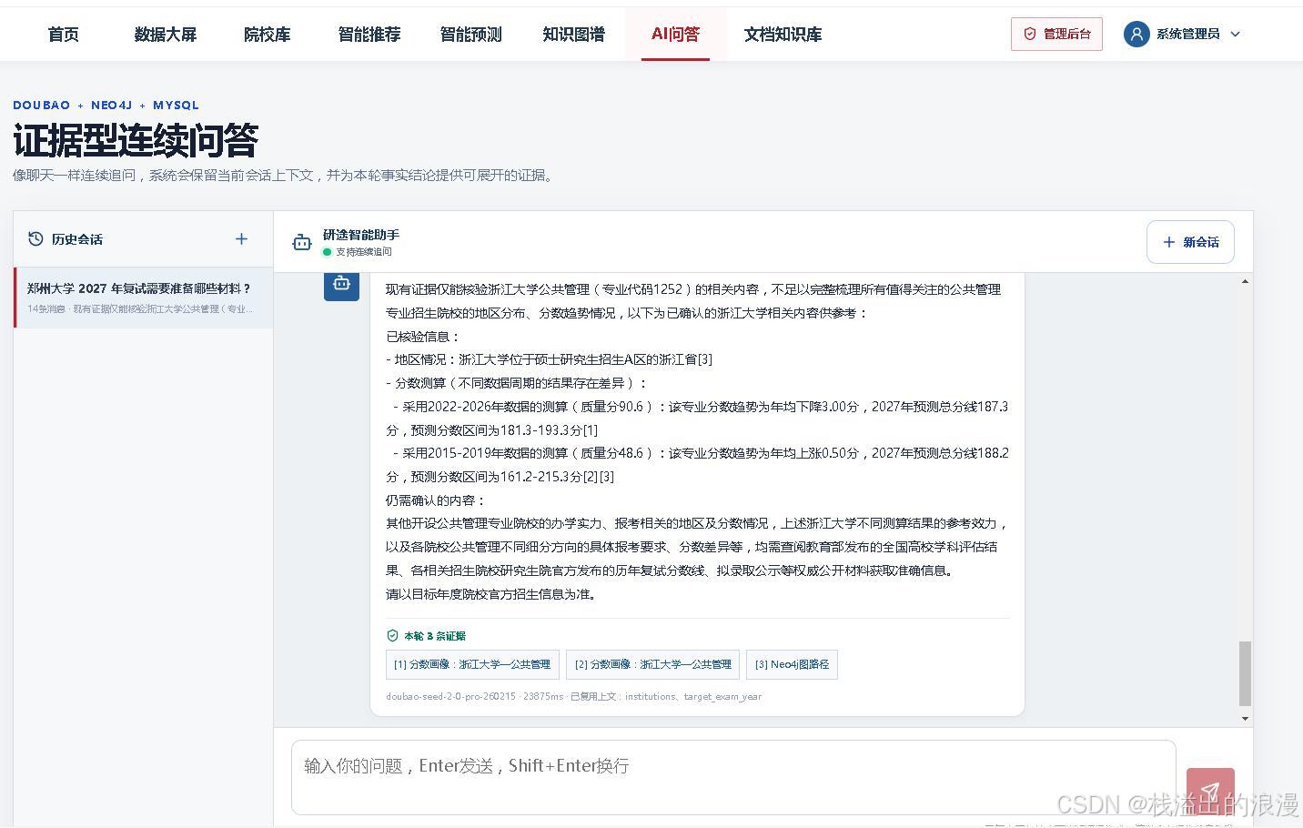Click the evidence shield icon by 本轮3条证据
This screenshot has height=828, width=1303.
pos(392,635)
